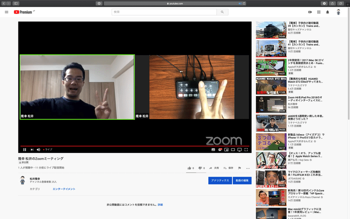This screenshot has width=350, height=219.
Task: Open the 詳細 link about comments
Action: 160,205
